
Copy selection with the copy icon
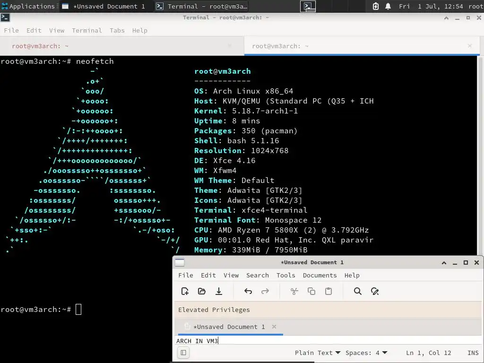311,291
